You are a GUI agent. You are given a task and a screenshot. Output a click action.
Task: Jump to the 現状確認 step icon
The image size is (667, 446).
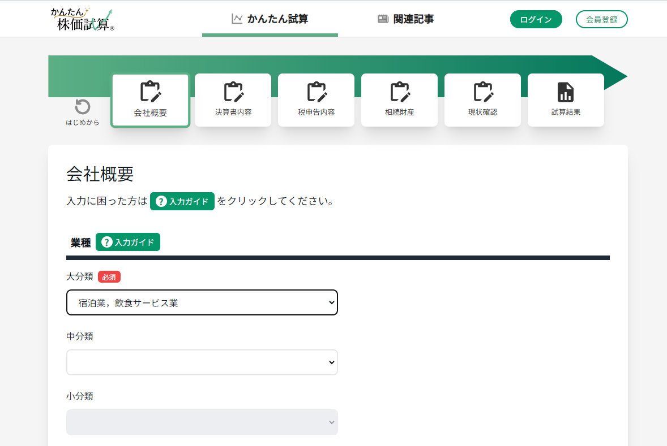(x=483, y=92)
